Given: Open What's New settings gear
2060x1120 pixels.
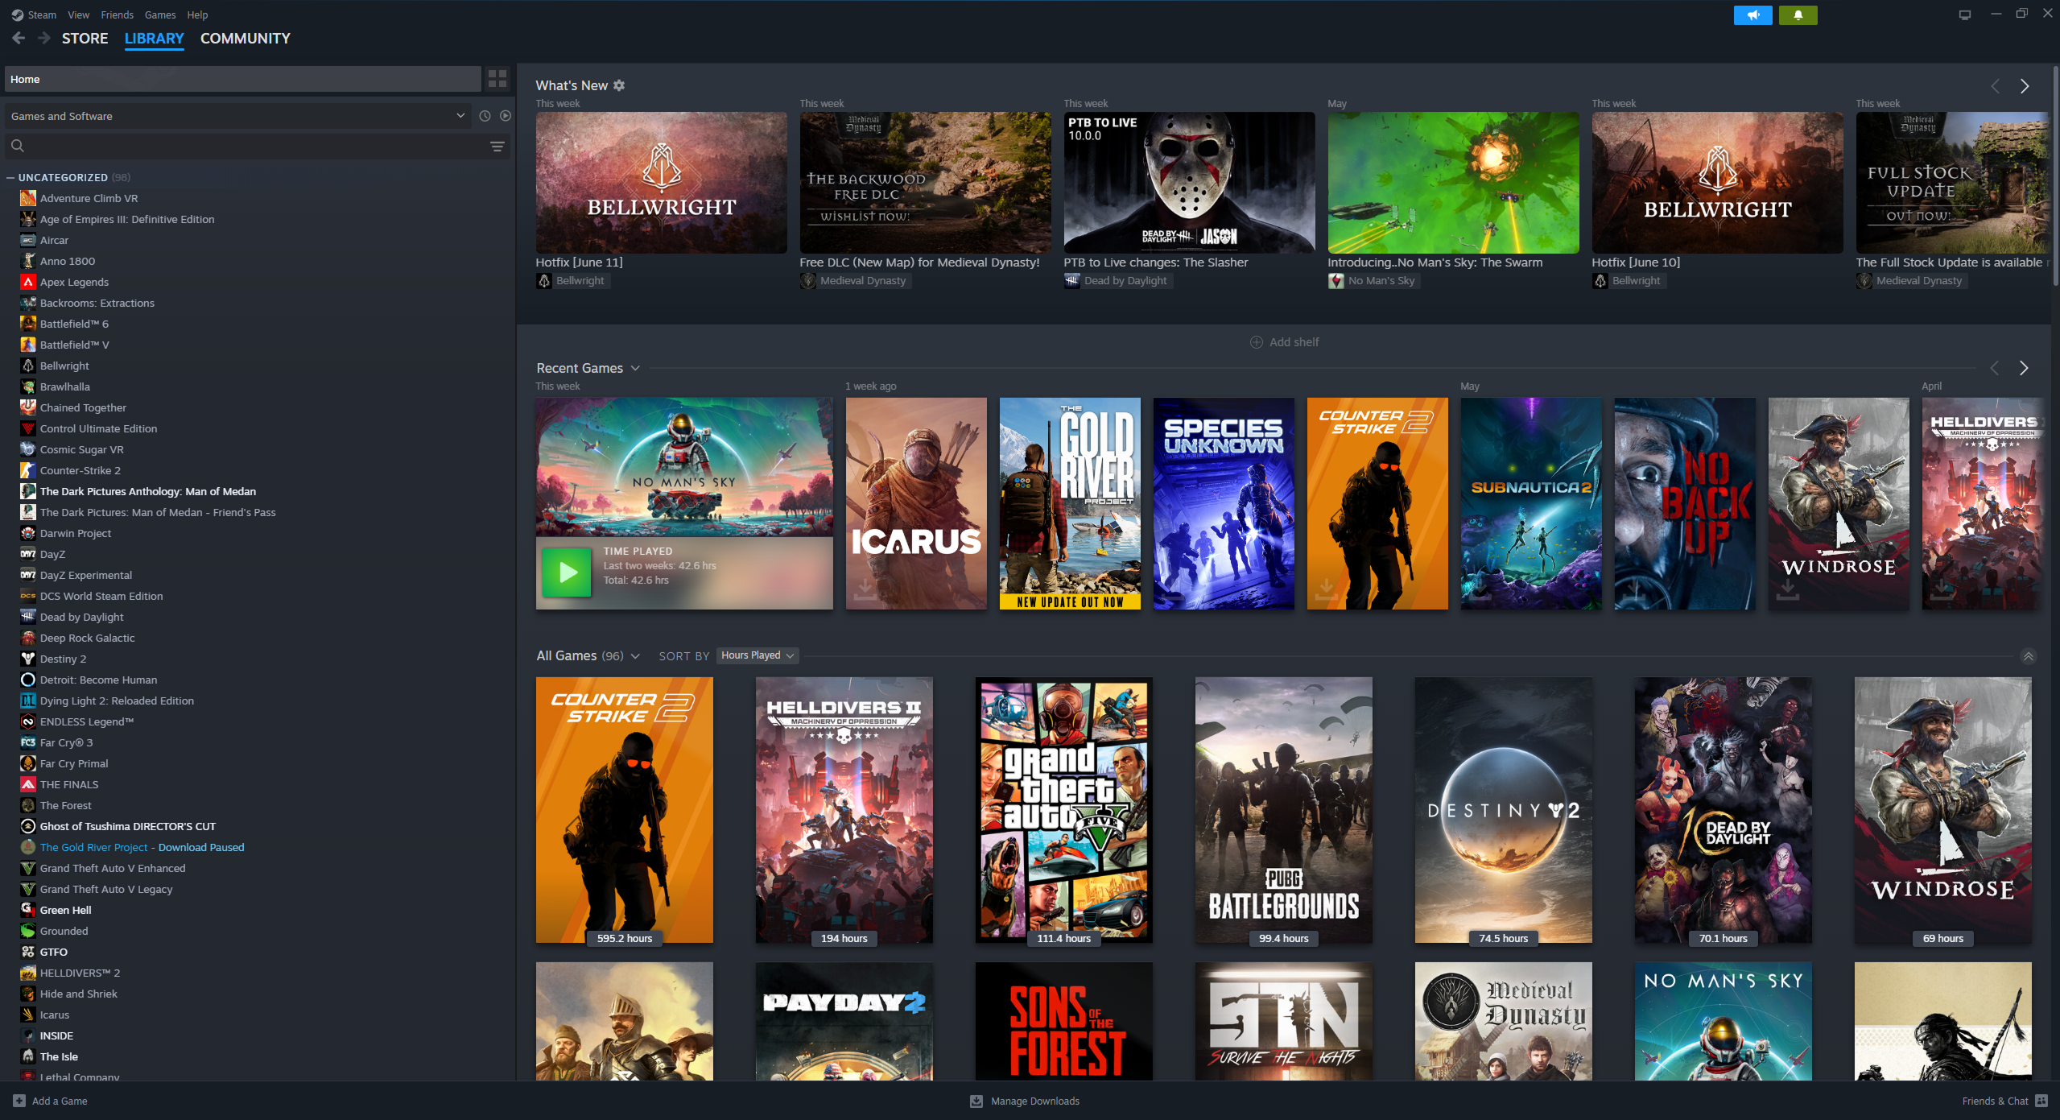Looking at the screenshot, I should click(x=619, y=85).
